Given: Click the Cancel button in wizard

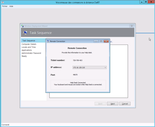Looking at the screenshot, I should pyautogui.click(x=125, y=104).
